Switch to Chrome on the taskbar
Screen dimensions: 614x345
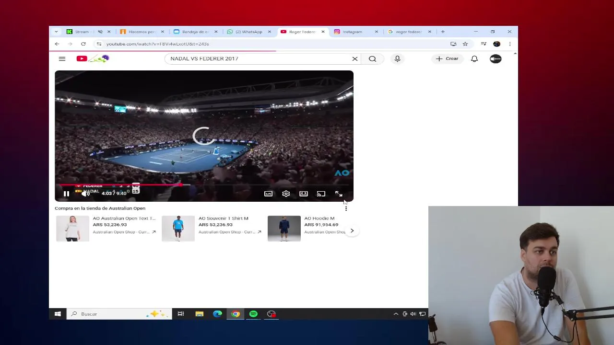[x=236, y=314]
